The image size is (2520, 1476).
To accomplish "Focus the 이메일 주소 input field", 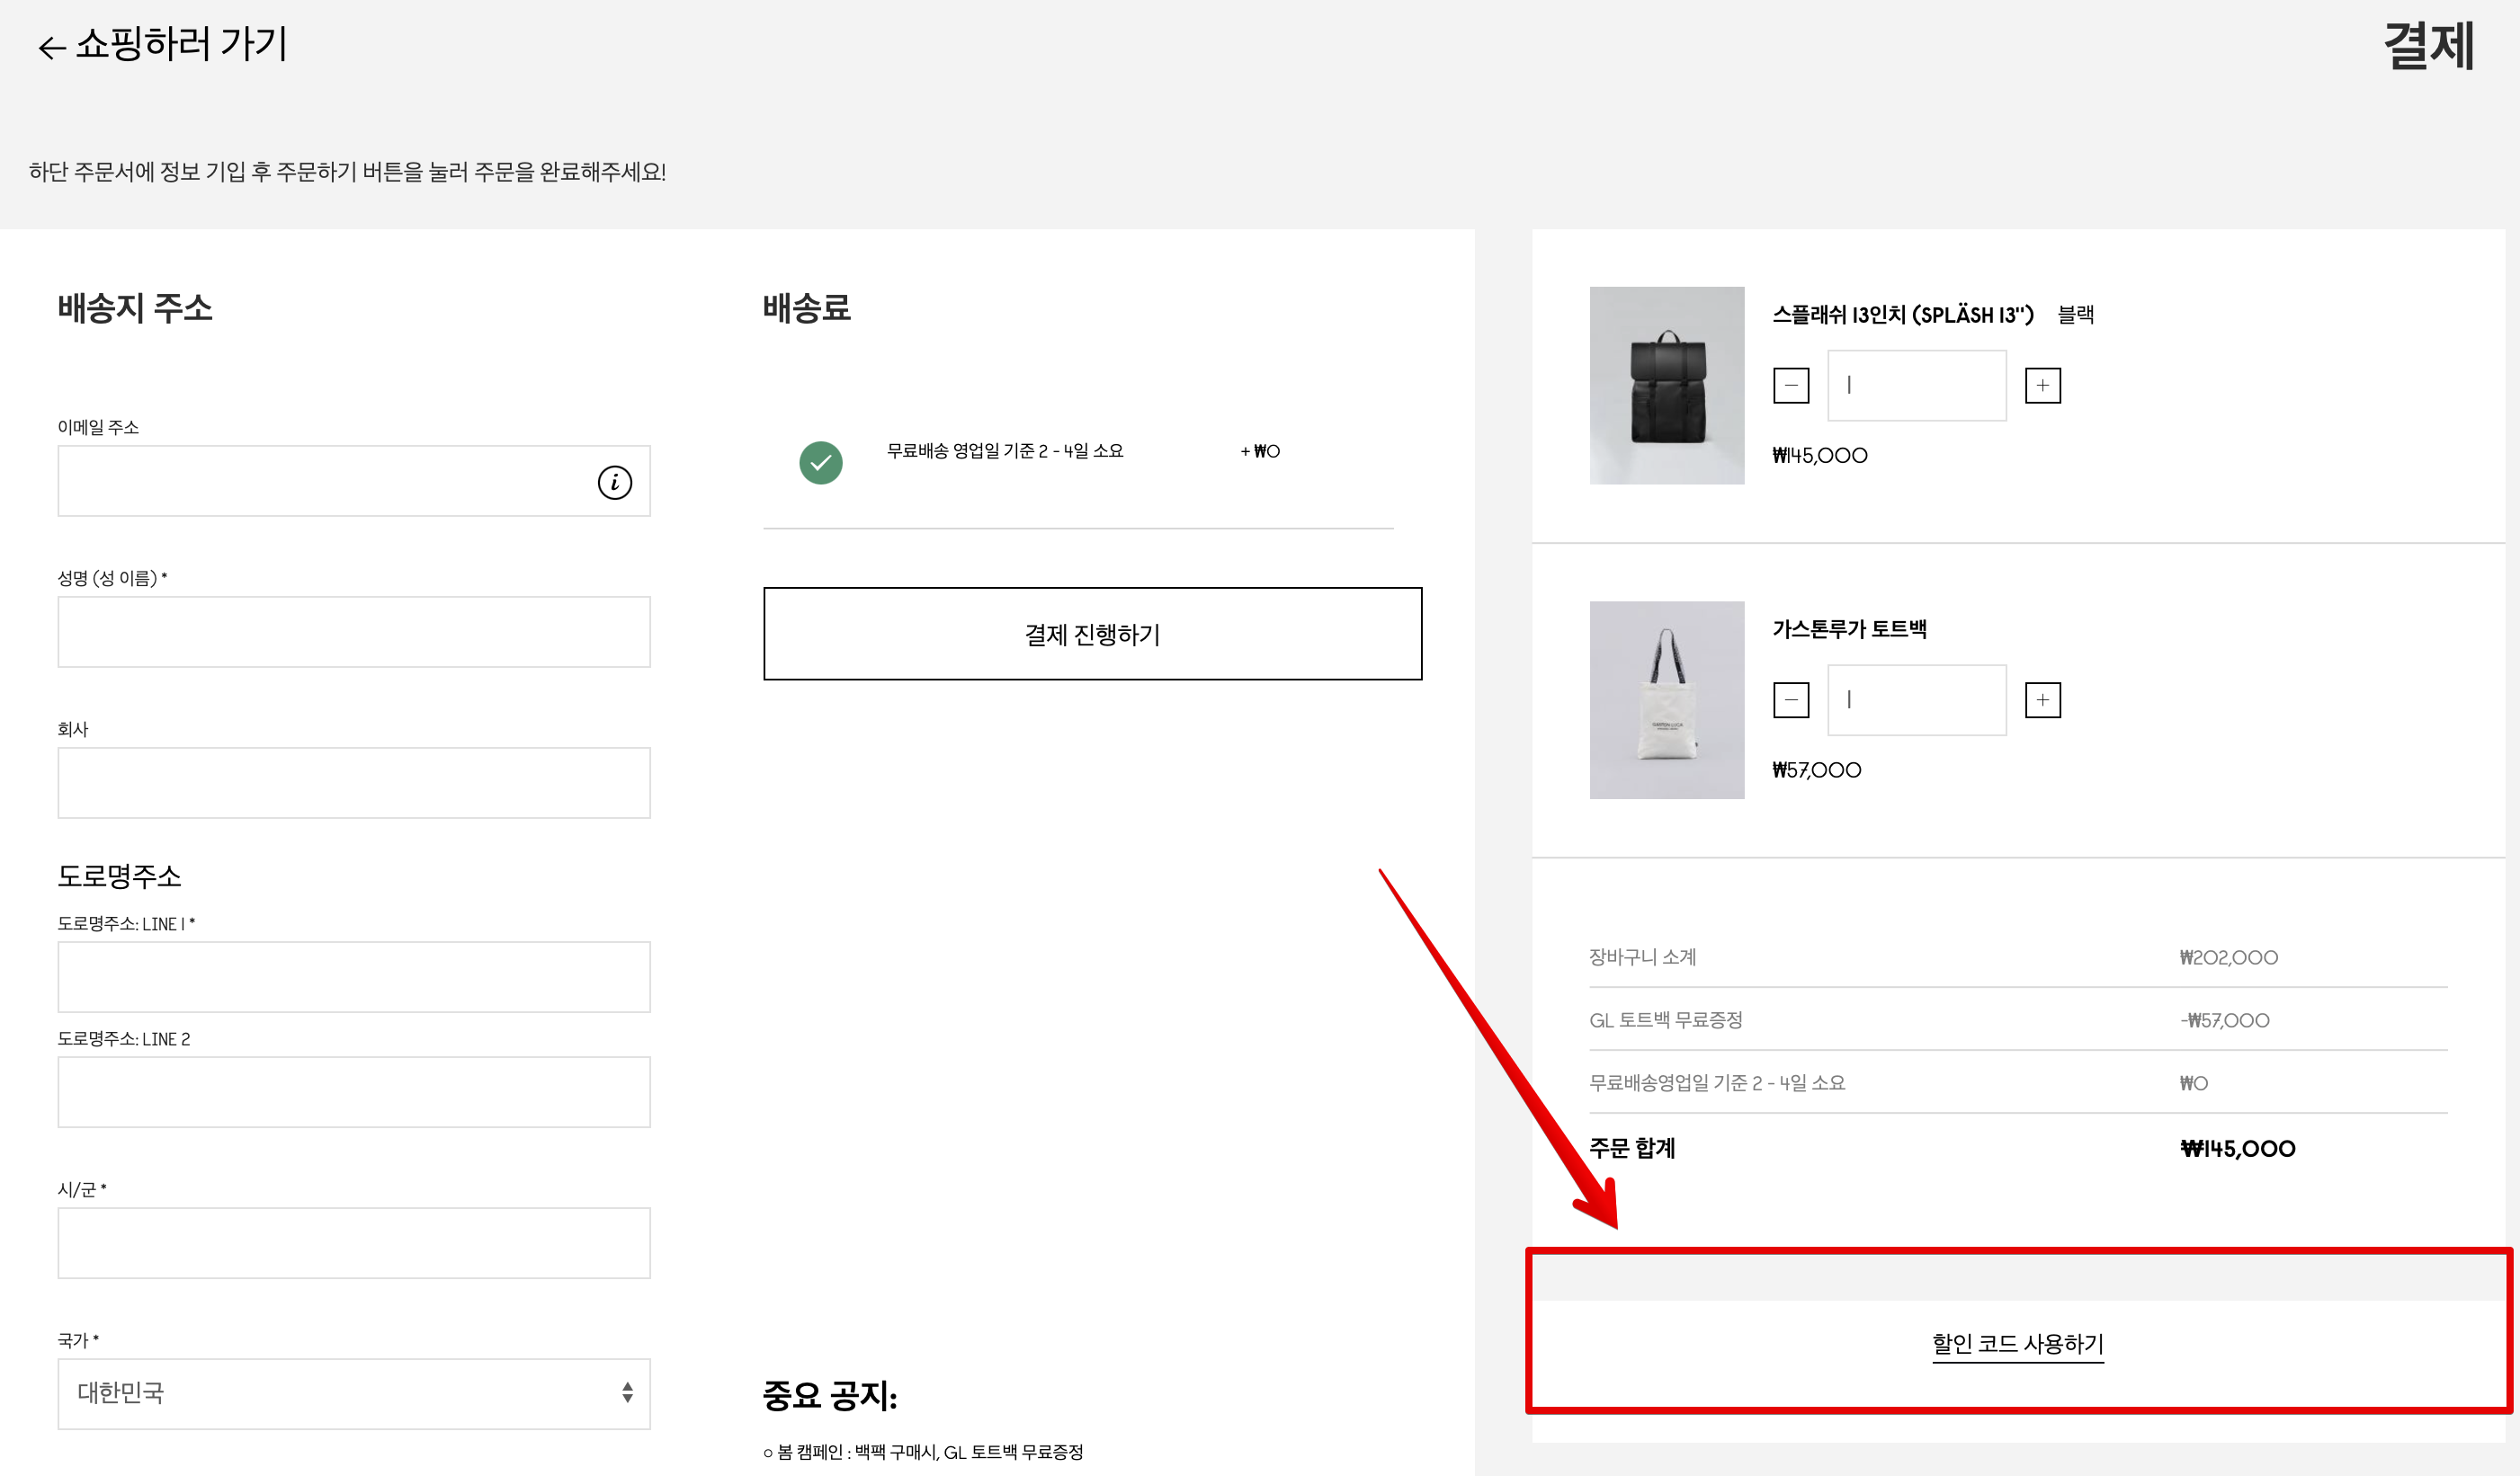I will [x=320, y=482].
